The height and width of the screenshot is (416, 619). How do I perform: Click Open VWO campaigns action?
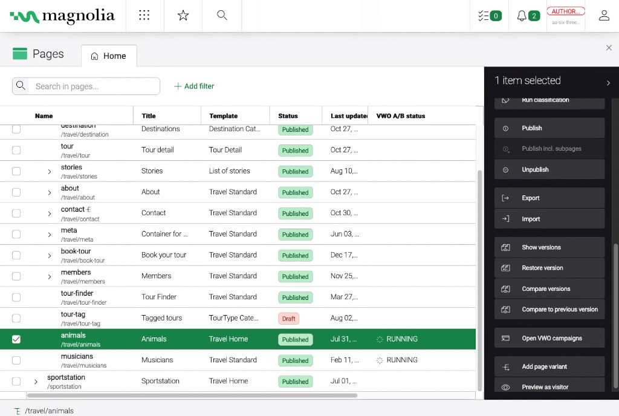pyautogui.click(x=549, y=338)
